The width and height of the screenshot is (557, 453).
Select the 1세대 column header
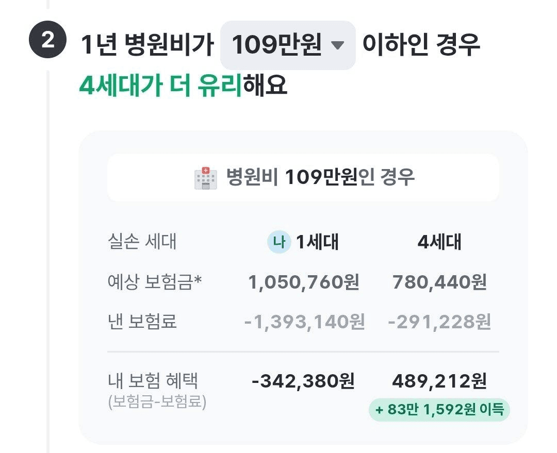317,242
